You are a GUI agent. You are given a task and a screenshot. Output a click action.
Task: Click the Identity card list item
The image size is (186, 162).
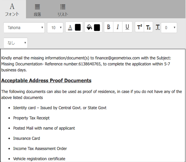(60, 108)
